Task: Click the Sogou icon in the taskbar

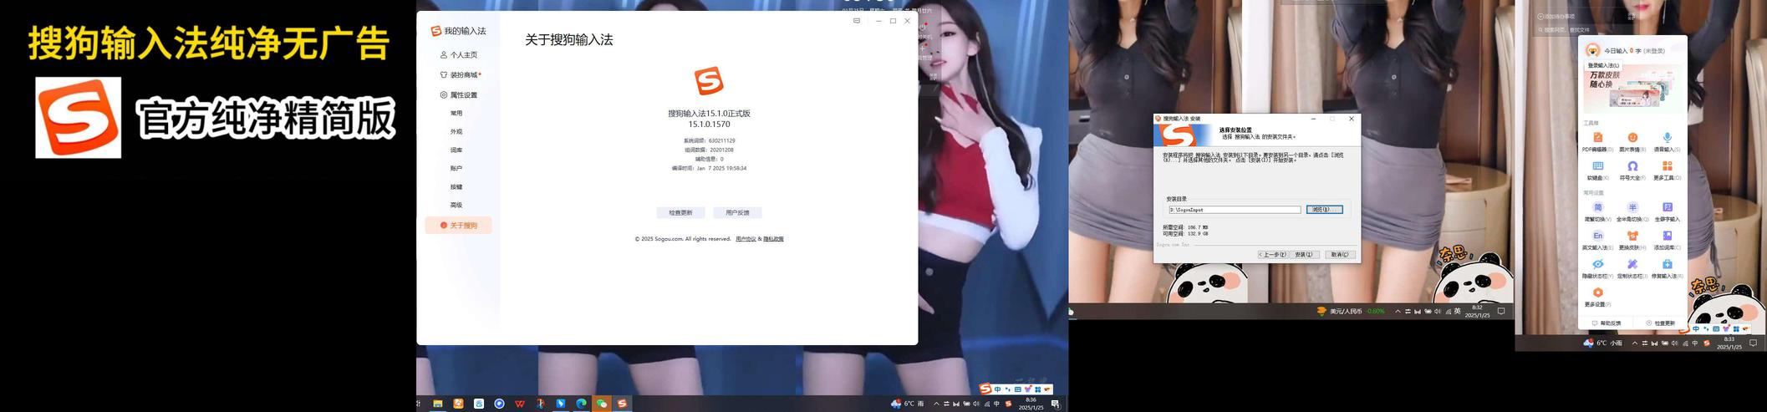Action: pos(622,404)
